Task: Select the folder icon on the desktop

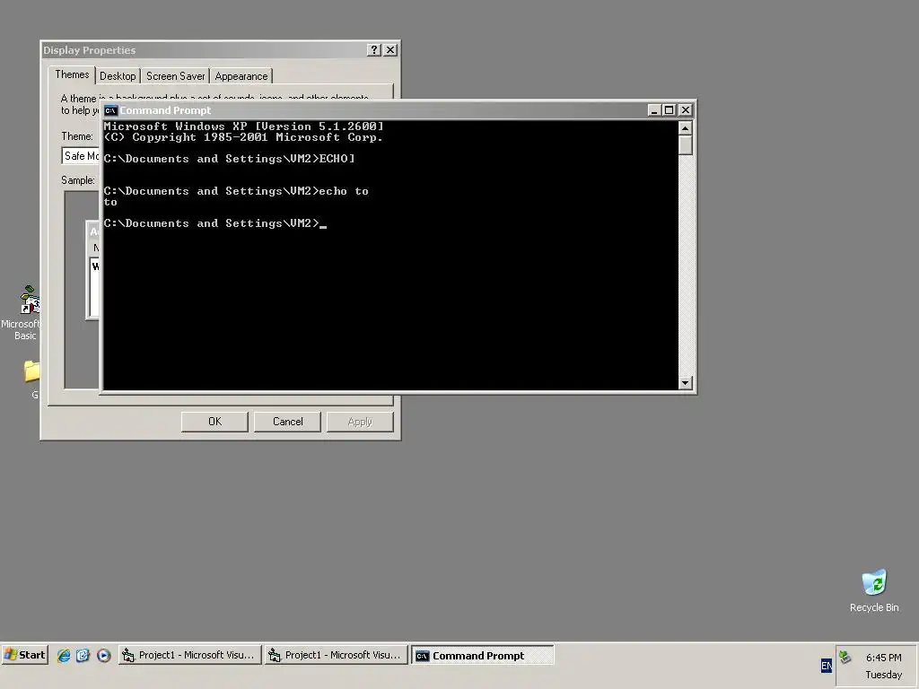Action: tap(32, 371)
